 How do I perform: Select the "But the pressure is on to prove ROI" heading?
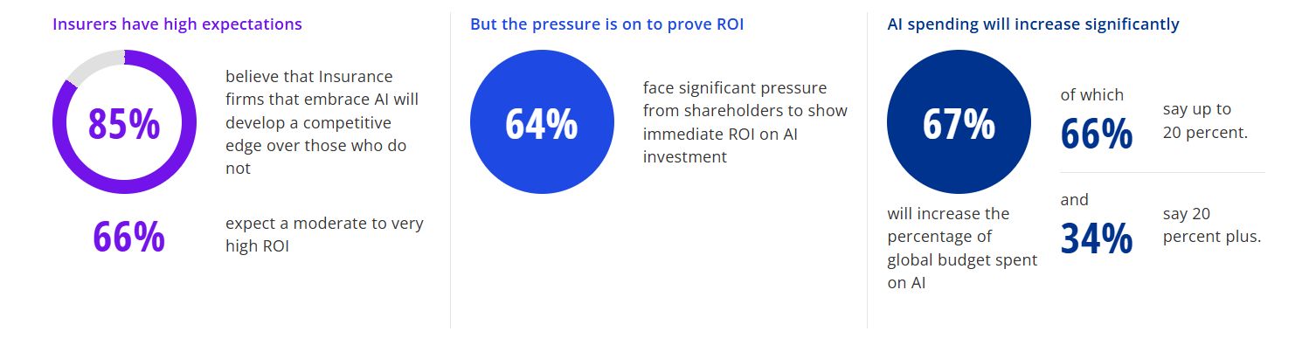[x=606, y=24]
